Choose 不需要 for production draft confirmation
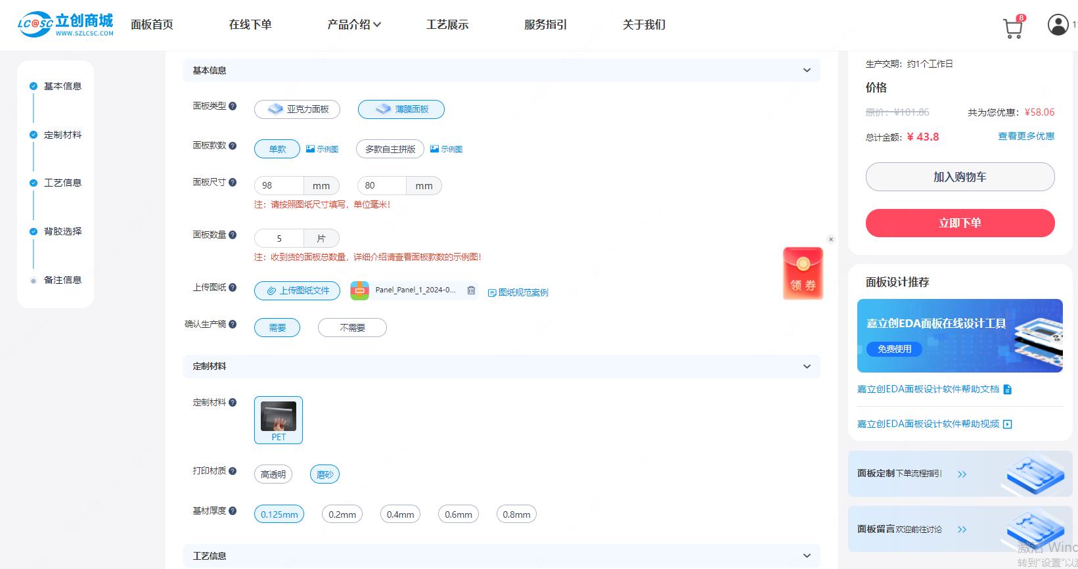This screenshot has height=569, width=1078. tap(352, 328)
